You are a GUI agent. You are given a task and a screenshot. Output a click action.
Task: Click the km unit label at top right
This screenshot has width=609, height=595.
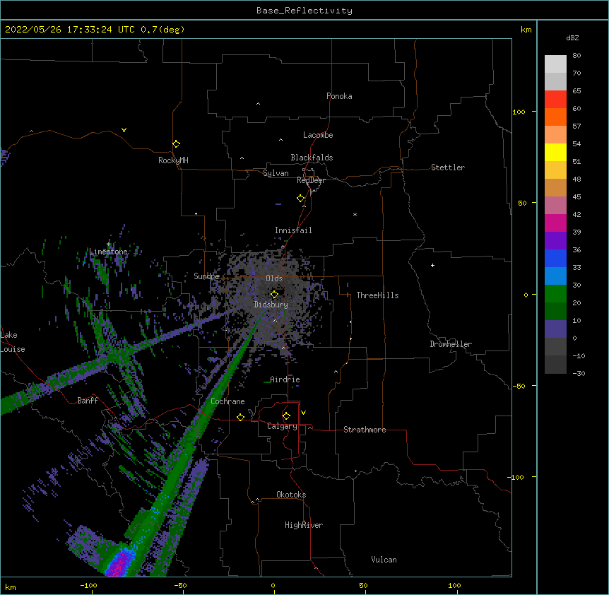click(526, 30)
